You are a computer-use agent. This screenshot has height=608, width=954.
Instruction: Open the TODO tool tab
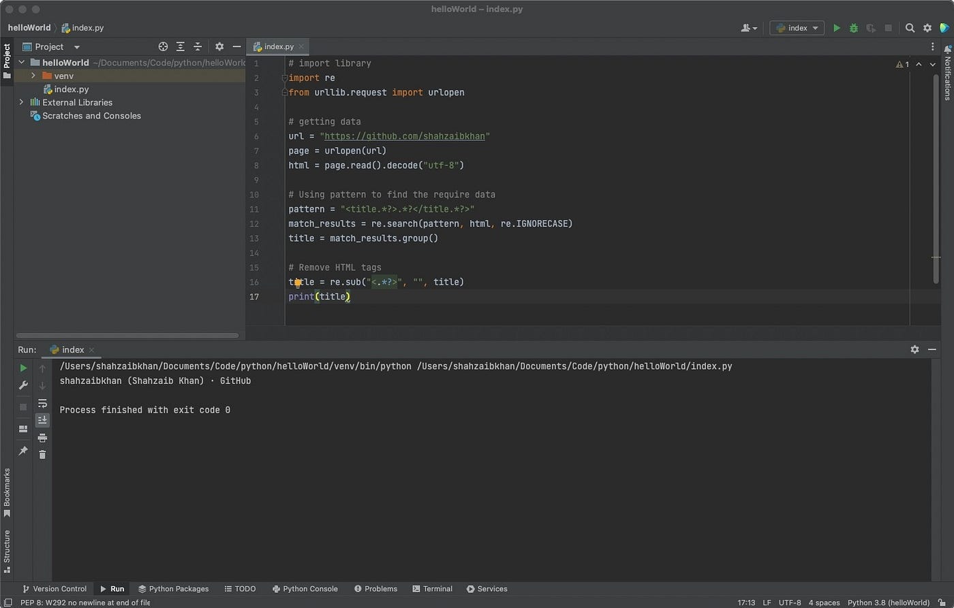[x=240, y=589]
